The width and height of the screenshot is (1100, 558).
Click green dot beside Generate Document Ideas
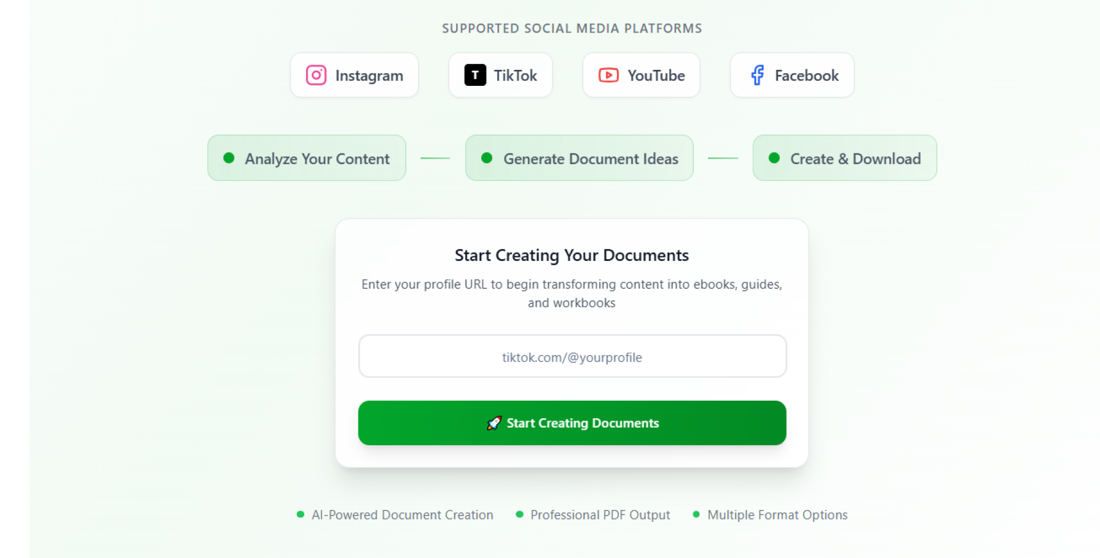[x=487, y=158]
